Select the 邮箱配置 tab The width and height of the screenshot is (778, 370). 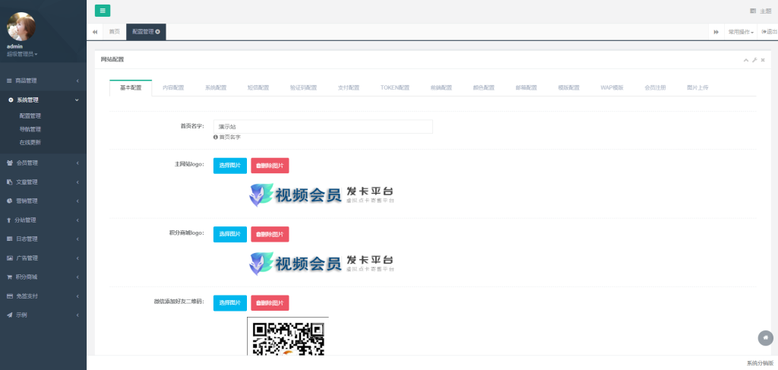point(527,88)
